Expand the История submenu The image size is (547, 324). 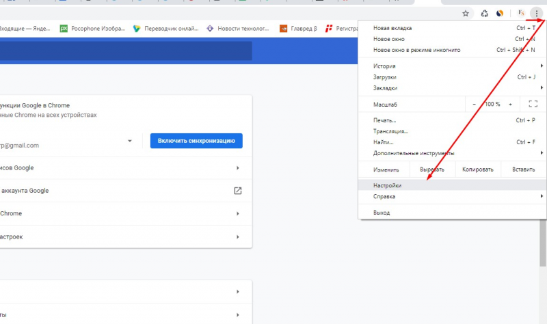(x=452, y=66)
